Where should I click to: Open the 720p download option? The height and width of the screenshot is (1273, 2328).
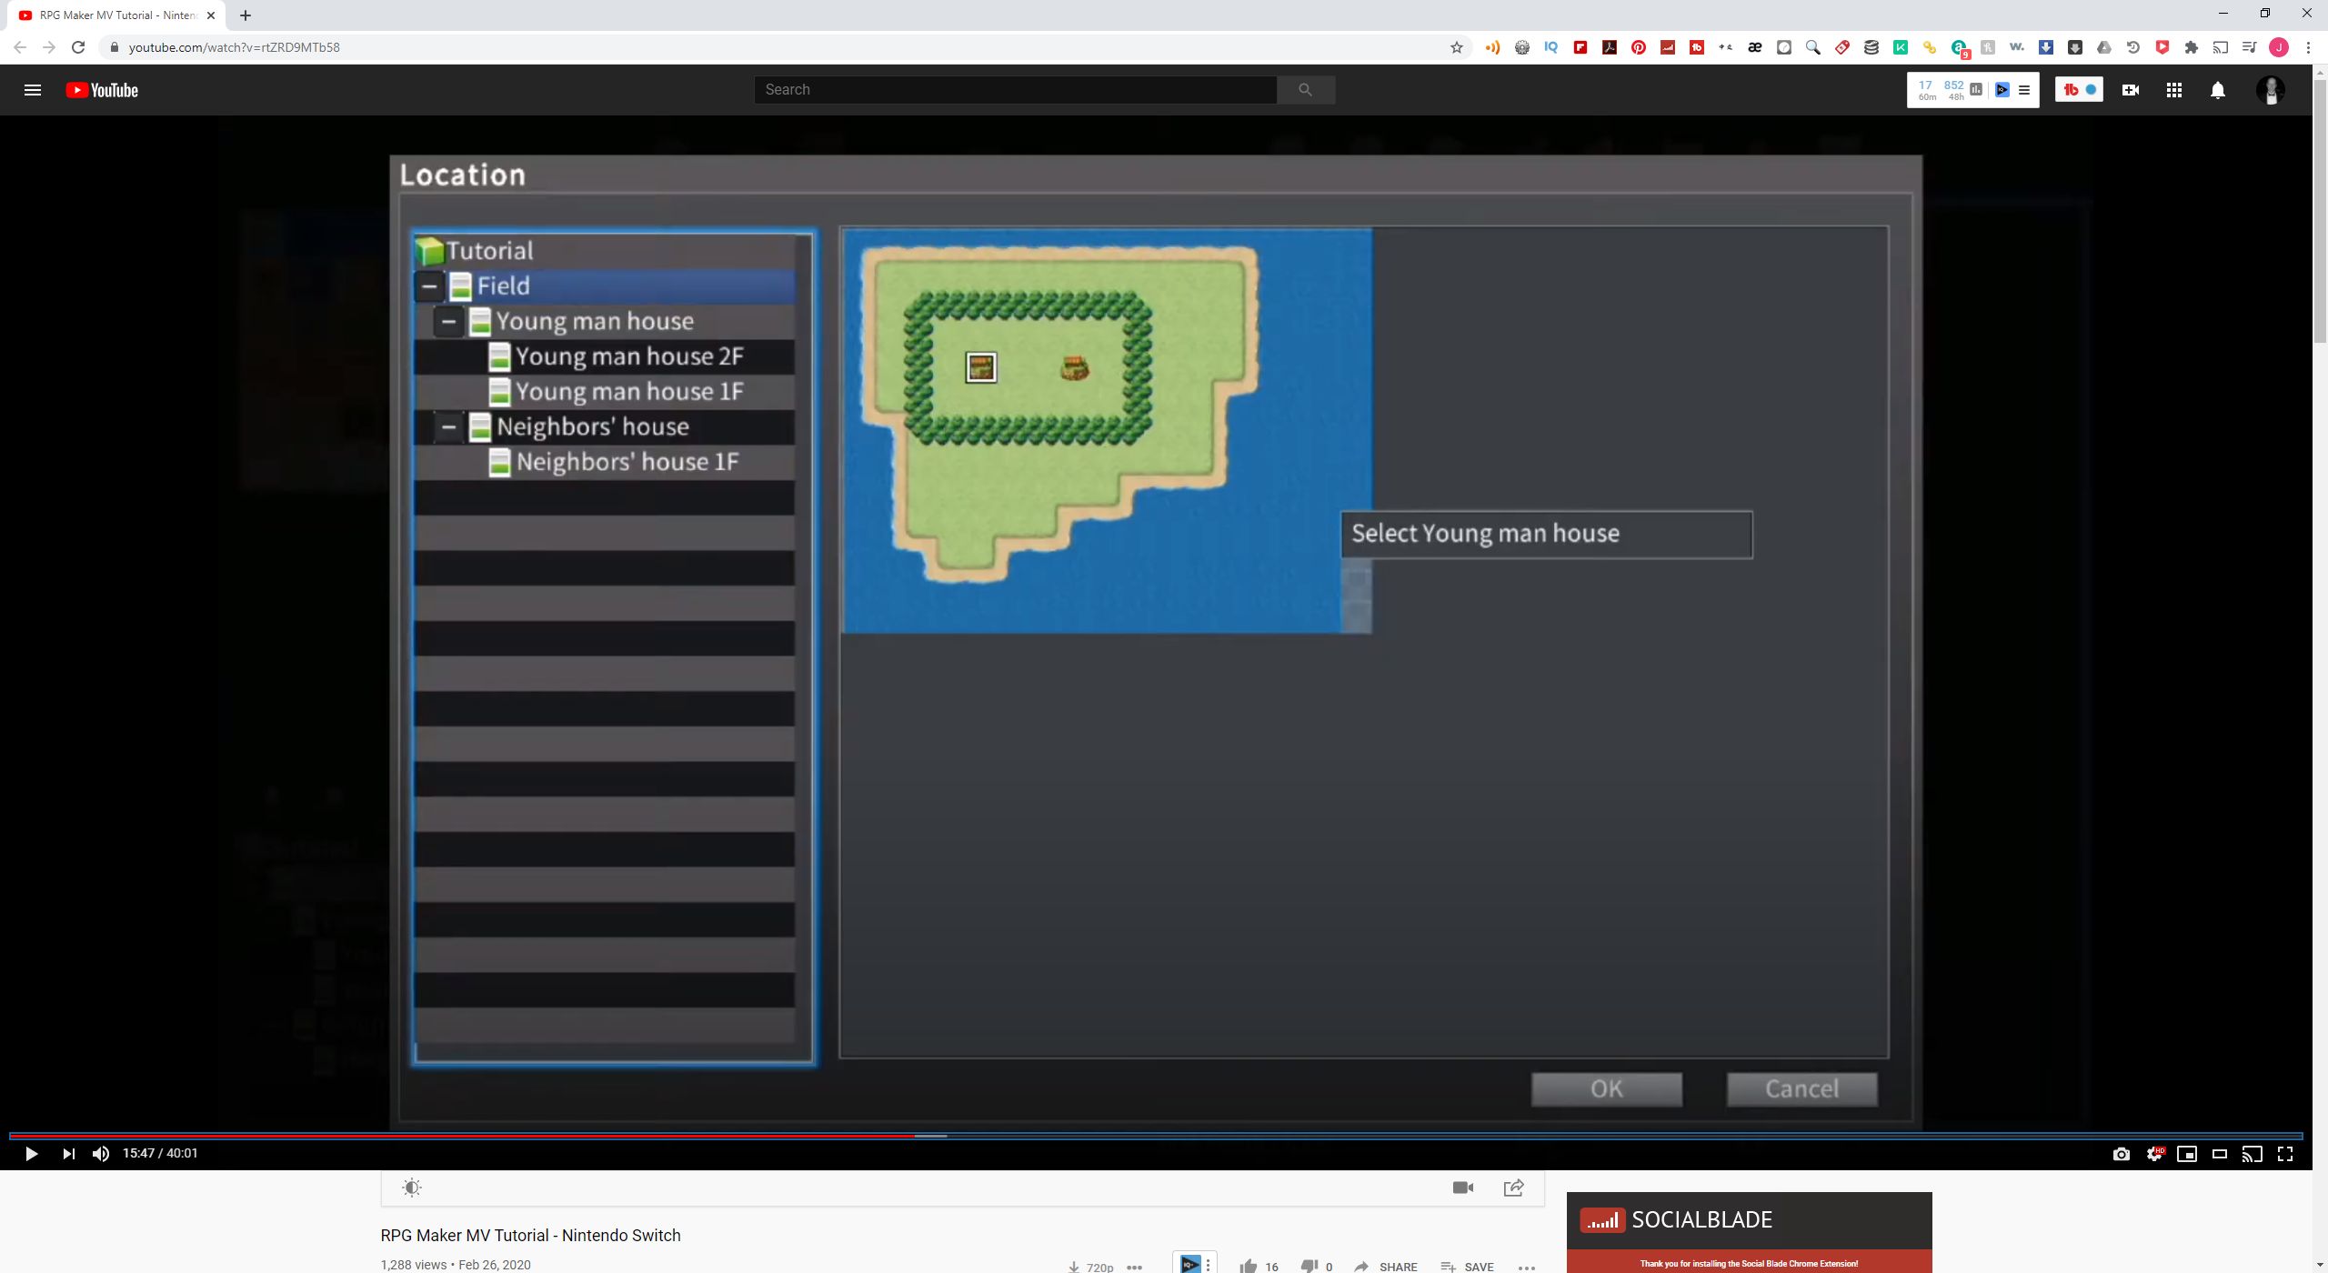click(x=1090, y=1266)
